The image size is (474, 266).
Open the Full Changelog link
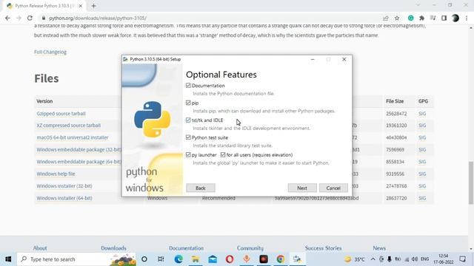pyautogui.click(x=50, y=52)
